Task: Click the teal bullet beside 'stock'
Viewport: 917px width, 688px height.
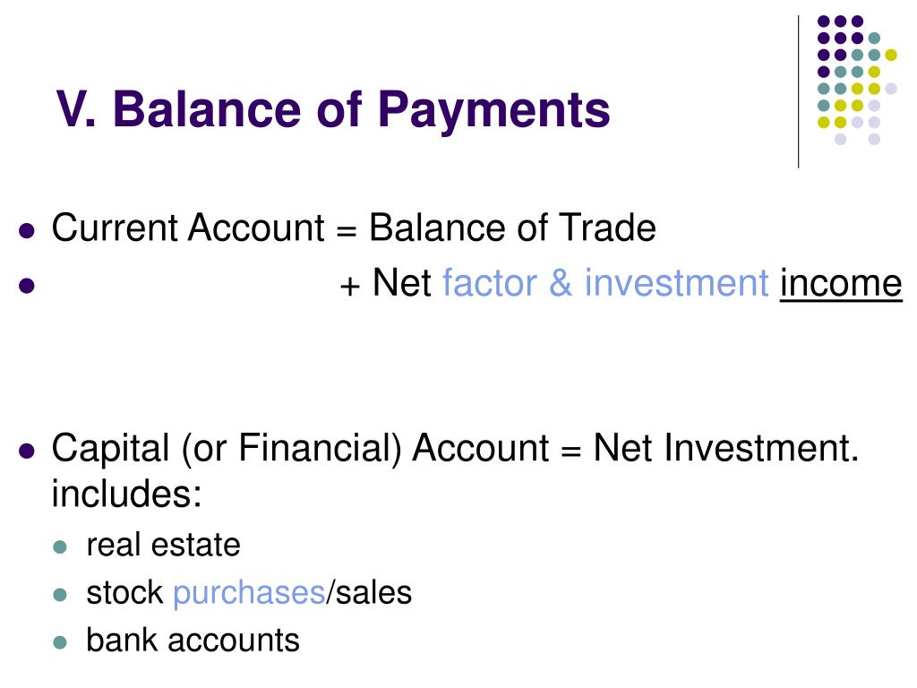Action: (60, 595)
